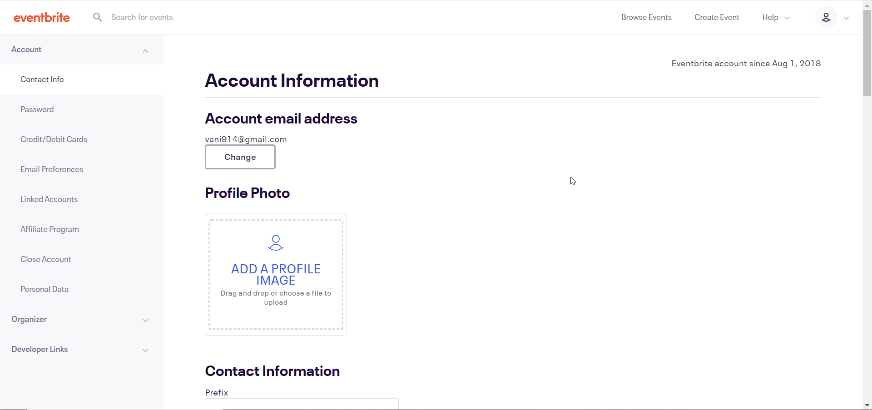872x410 pixels.
Task: Click the email address vani914@gmail.com
Action: [246, 139]
